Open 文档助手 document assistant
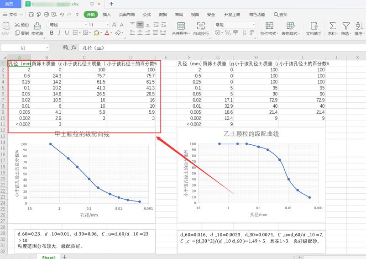The width and height of the screenshot is (366, 259). (314, 29)
